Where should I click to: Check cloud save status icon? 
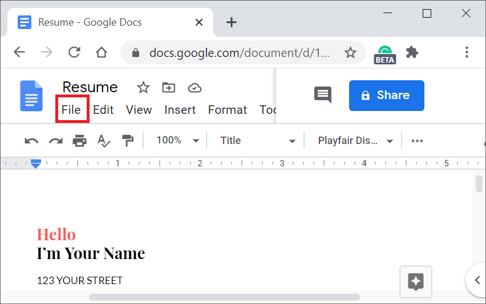tap(195, 88)
